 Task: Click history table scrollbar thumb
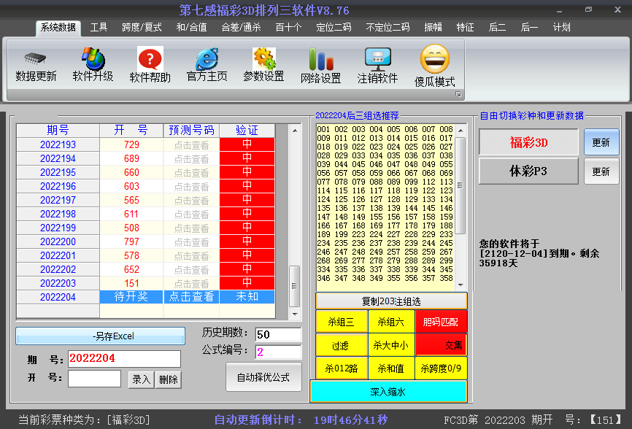(x=295, y=287)
